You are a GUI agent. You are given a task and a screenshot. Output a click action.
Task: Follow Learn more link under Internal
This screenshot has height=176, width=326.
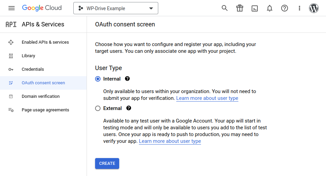207,98
